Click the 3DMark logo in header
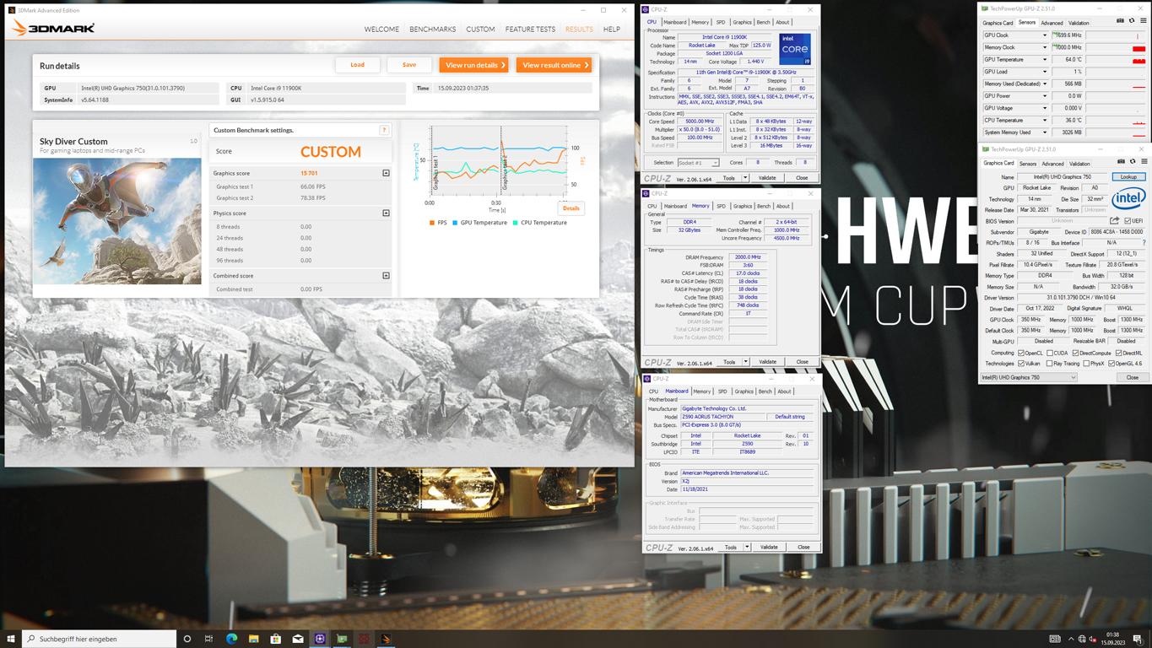The width and height of the screenshot is (1152, 648). 52,29
